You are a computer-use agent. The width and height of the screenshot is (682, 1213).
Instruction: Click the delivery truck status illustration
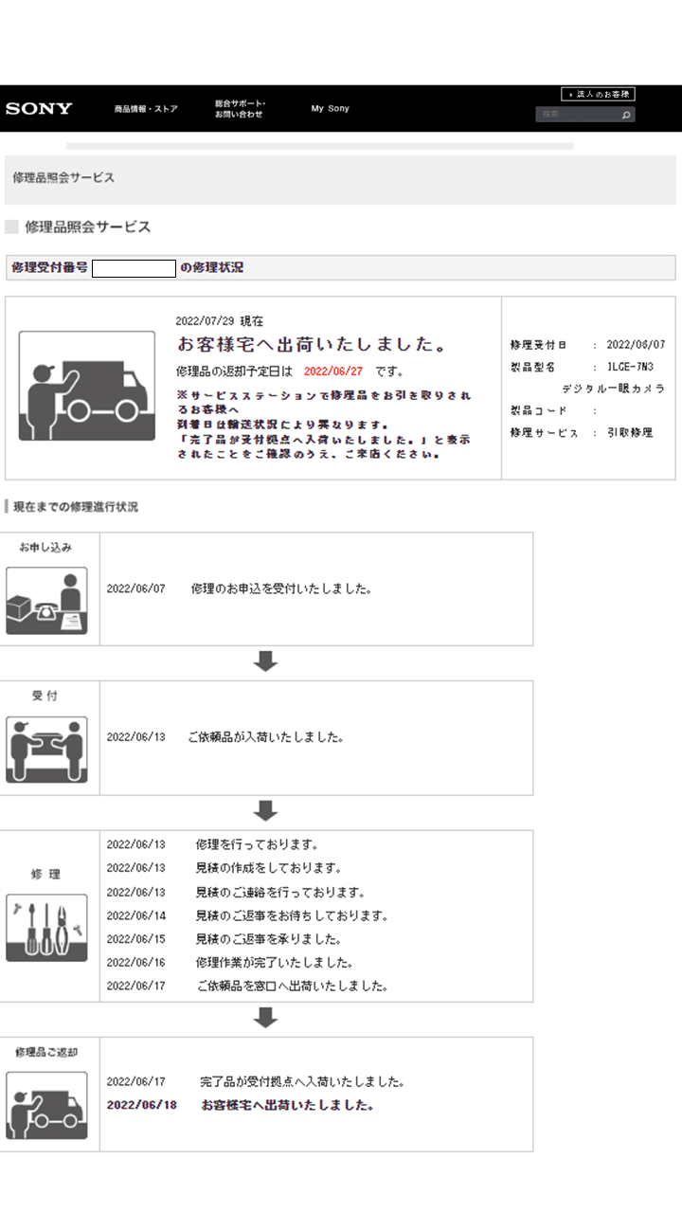[87, 386]
